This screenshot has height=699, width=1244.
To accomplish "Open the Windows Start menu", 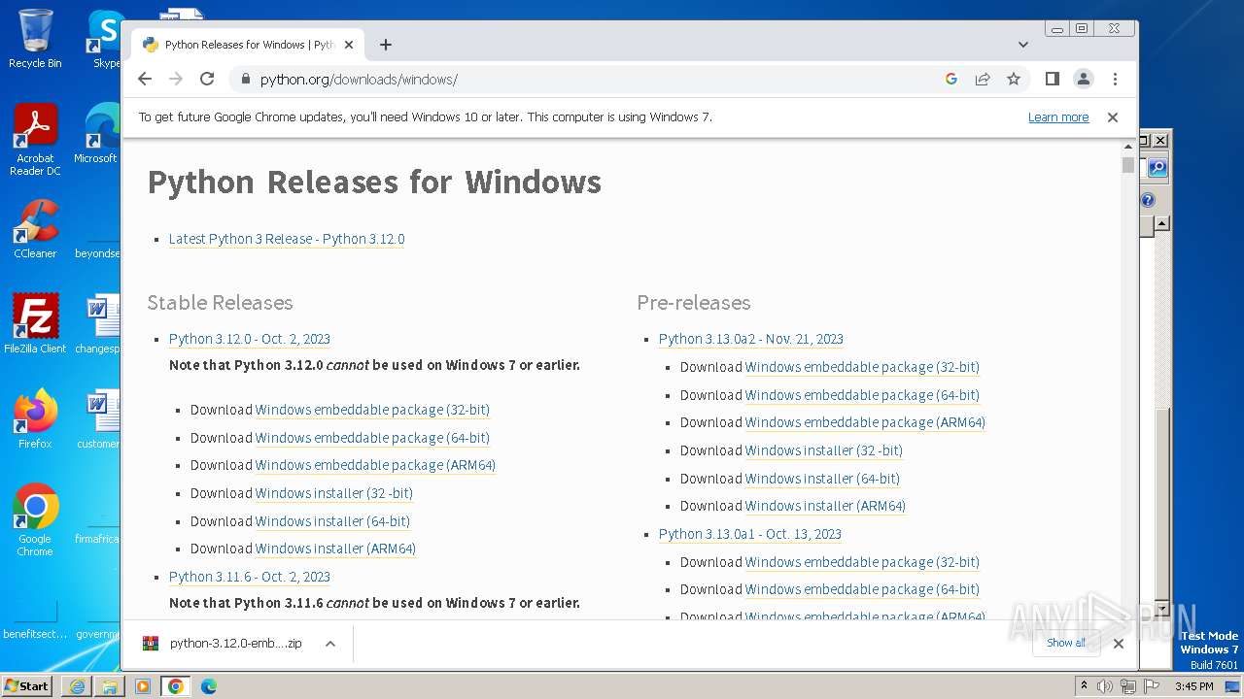I will [x=26, y=685].
